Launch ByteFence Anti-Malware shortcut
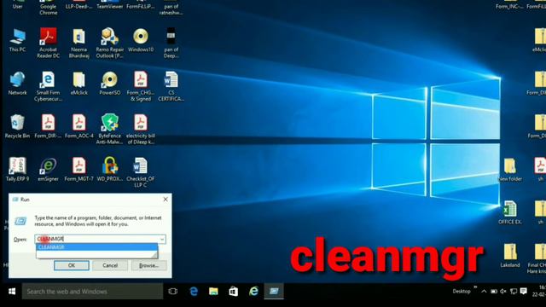 [110, 129]
